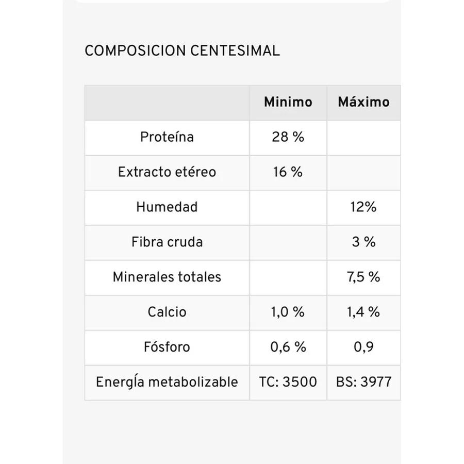This screenshot has height=464, width=464.
Task: Select the Extracto etéreo row label
Action: click(167, 172)
